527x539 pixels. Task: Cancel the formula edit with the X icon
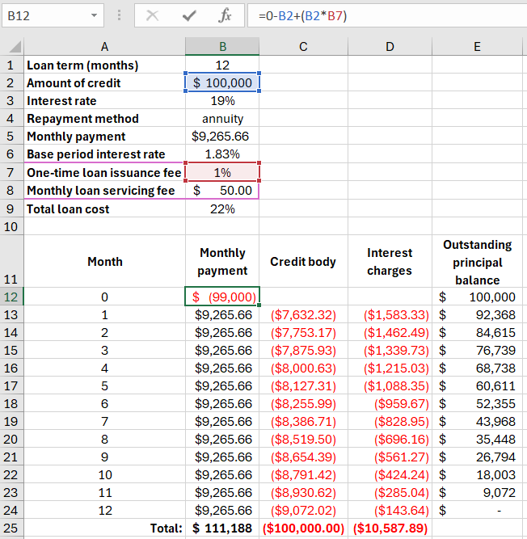(152, 15)
